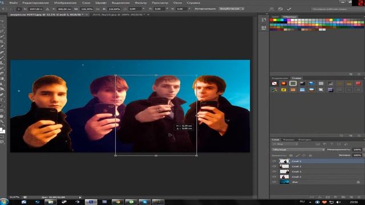Filter layers by pixel layer icon
Screen dimensions: 365x205
pyautogui.click(x=318, y=144)
